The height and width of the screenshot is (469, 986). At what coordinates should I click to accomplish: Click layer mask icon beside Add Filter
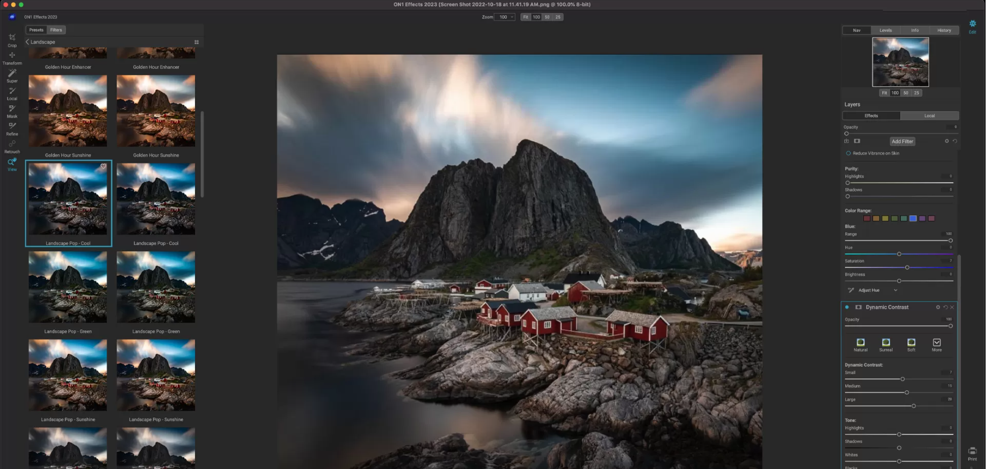(857, 141)
